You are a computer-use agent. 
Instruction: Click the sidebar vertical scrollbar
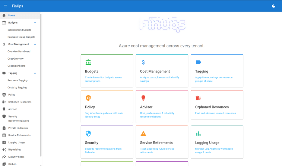click(41, 75)
